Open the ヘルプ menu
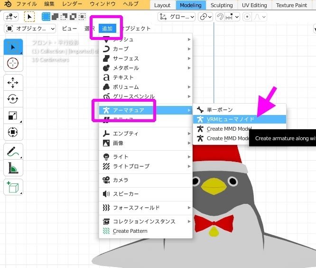Screen dimensions: 316x268 130,4
